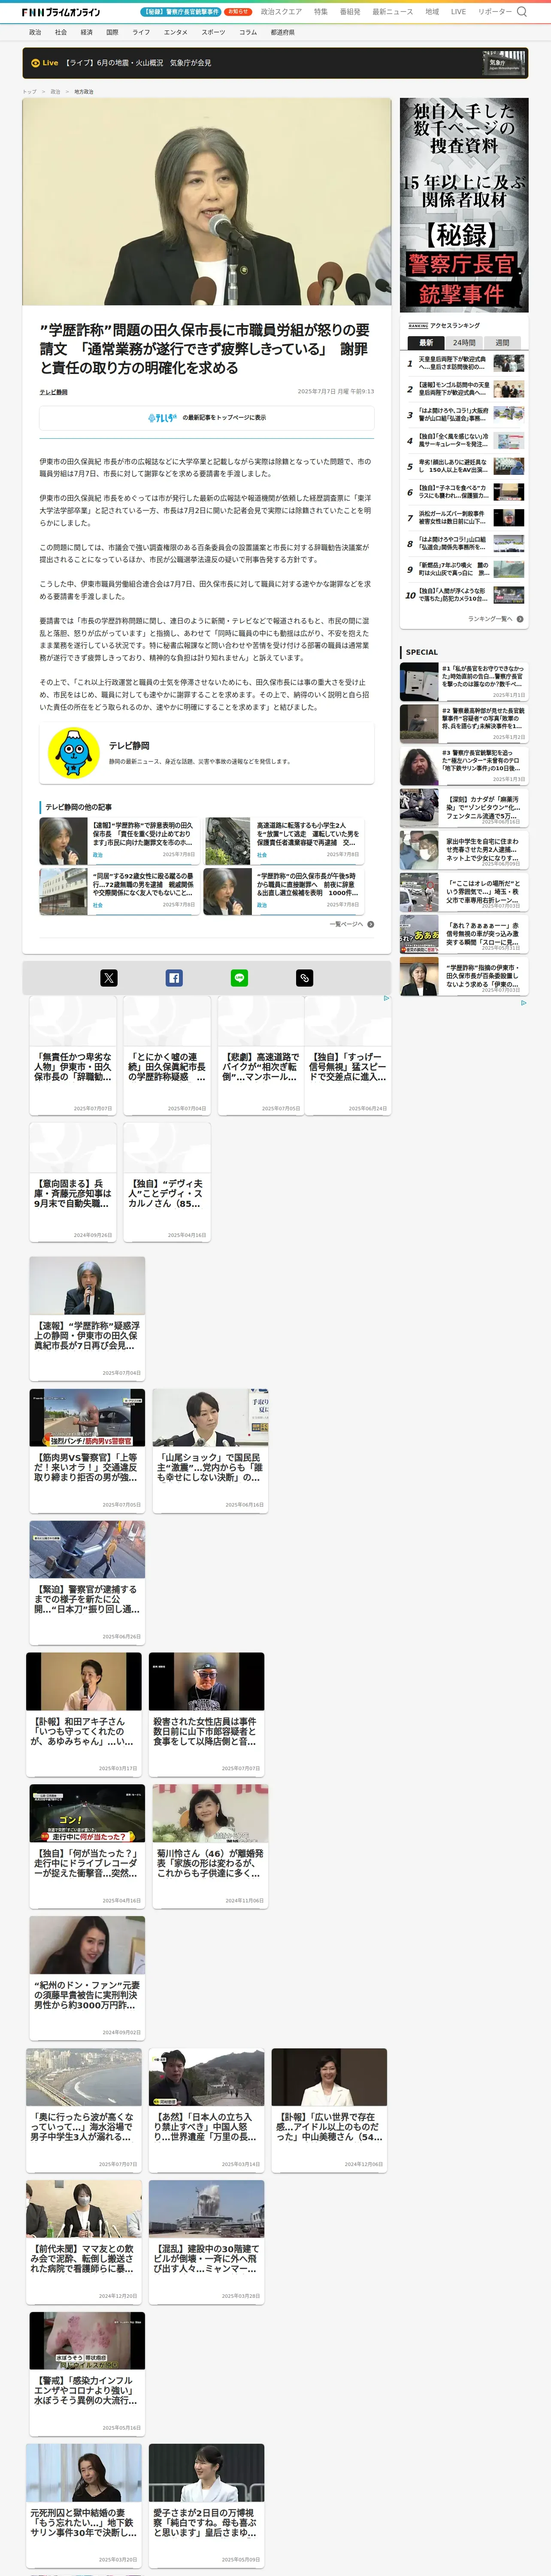This screenshot has width=551, height=2576.
Task: Open the card 【警戒】感染力インフルエンザやコロナより強い
Action: point(87,2374)
